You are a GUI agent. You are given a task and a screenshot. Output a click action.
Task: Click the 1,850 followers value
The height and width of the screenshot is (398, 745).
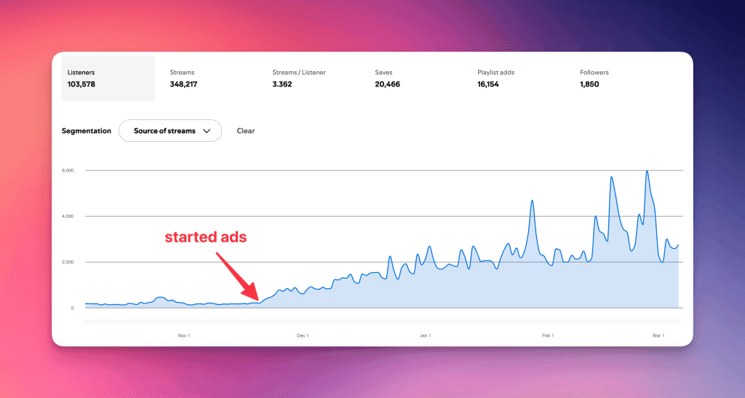pos(589,84)
